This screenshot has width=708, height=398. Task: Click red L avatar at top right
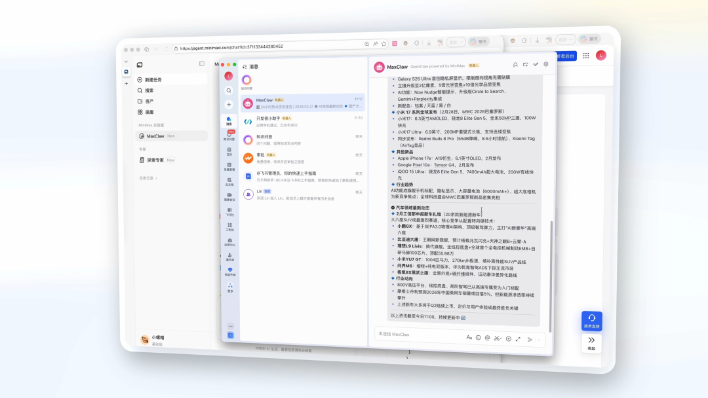(x=601, y=56)
